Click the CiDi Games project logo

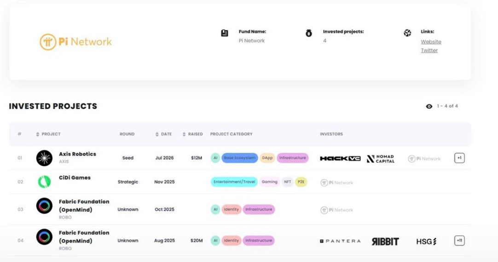pos(44,182)
